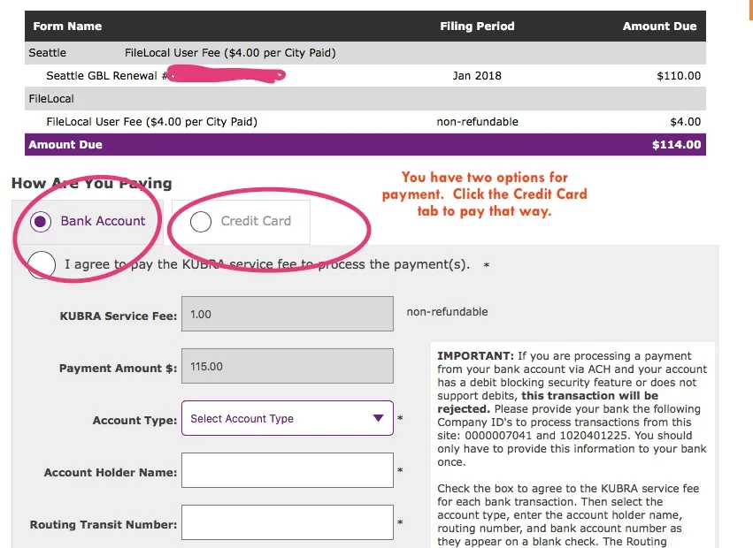Viewport: 753px width, 548px height.
Task: Click the Account Holder Name field
Action: pyautogui.click(x=288, y=470)
